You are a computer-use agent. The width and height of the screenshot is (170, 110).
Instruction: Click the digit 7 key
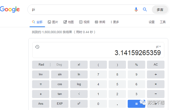98,74
